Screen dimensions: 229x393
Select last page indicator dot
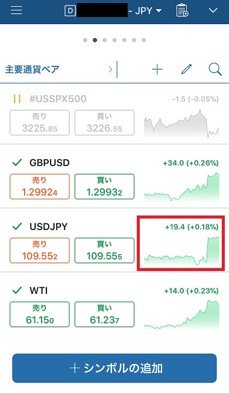click(x=143, y=40)
